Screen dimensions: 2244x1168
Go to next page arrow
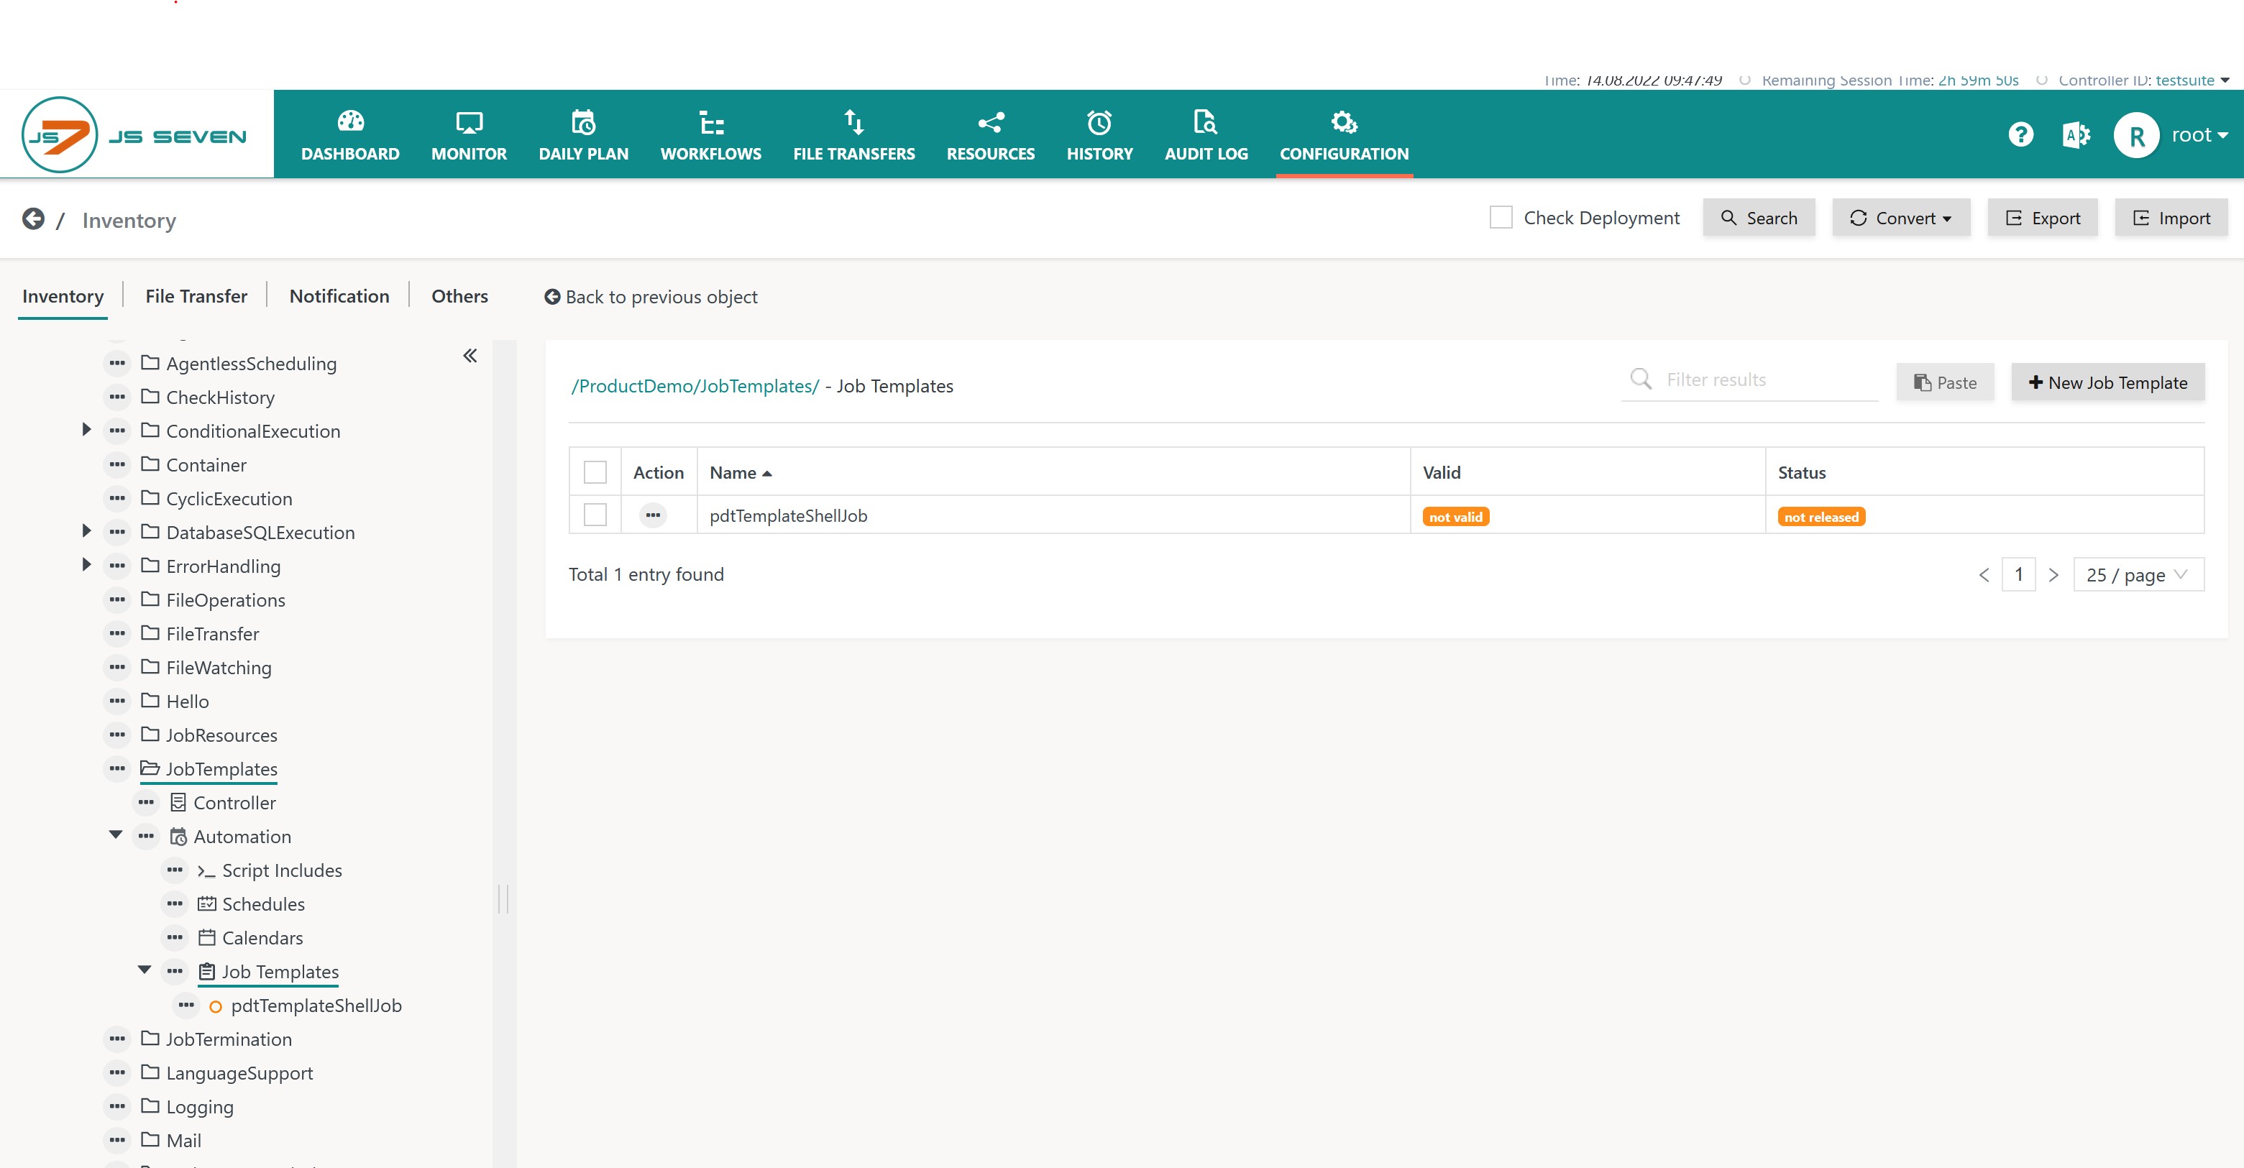click(2053, 575)
